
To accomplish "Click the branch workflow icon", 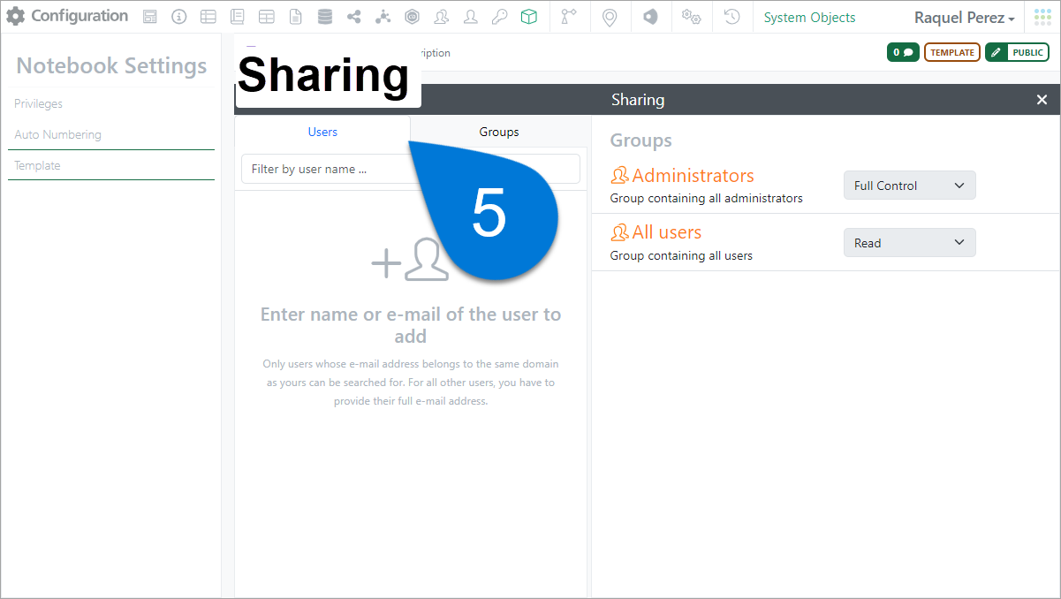I will [570, 17].
